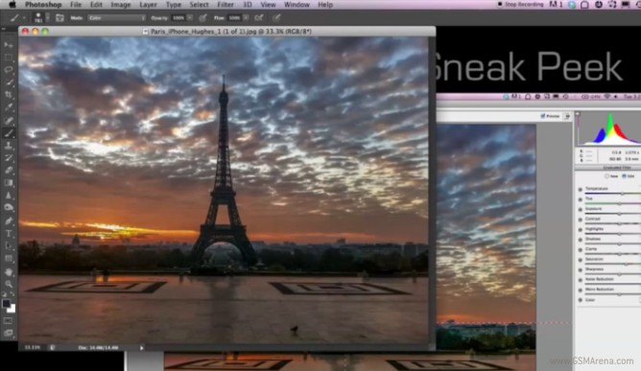Expand the tool preset picker arrow
Screen dimensions: 641x371
tap(24, 18)
